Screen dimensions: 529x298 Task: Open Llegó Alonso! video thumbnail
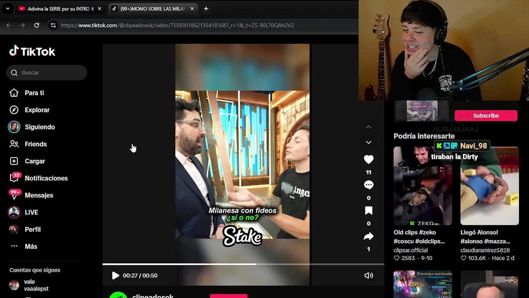[490, 186]
